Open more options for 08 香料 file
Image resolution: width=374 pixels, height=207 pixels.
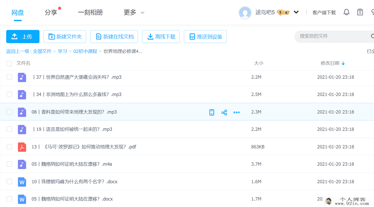pyautogui.click(x=236, y=112)
